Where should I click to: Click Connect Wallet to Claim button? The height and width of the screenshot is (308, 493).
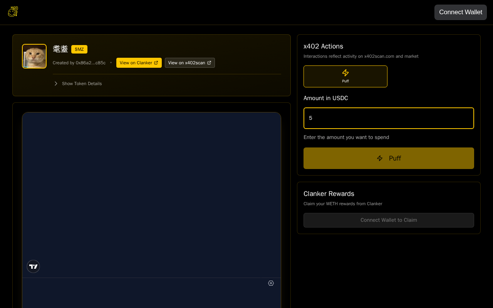(x=389, y=220)
